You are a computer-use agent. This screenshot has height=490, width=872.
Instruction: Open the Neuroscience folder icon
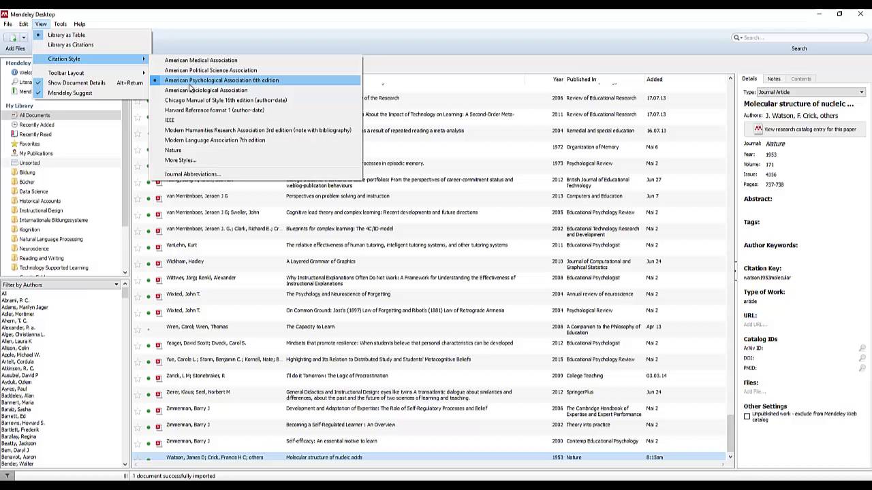(x=14, y=249)
